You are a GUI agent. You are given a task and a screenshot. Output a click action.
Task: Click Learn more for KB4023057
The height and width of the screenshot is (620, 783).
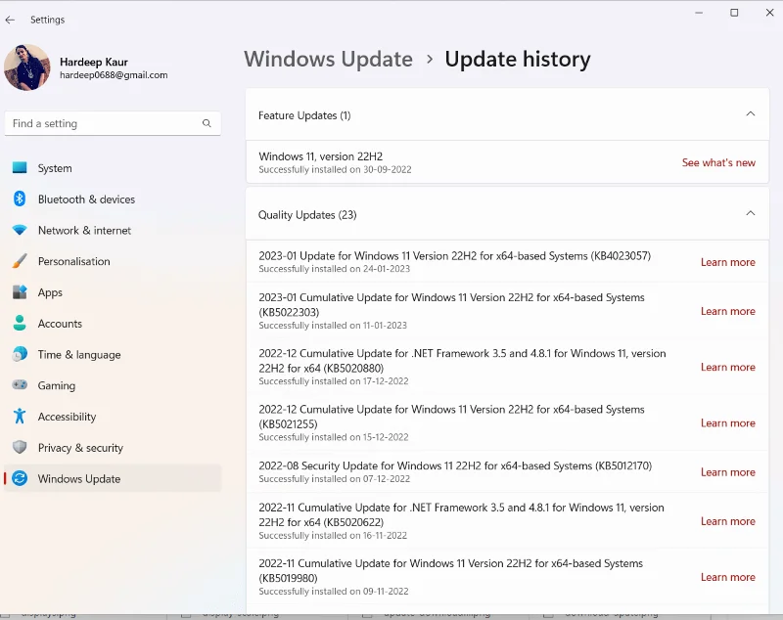click(727, 262)
